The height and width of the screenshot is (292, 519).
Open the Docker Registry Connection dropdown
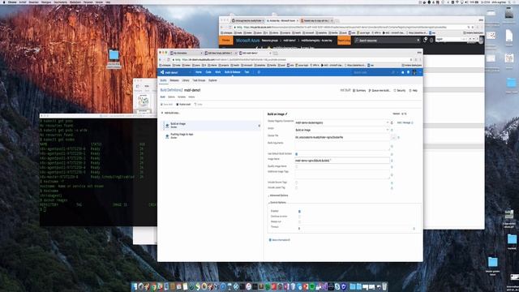click(x=342, y=122)
